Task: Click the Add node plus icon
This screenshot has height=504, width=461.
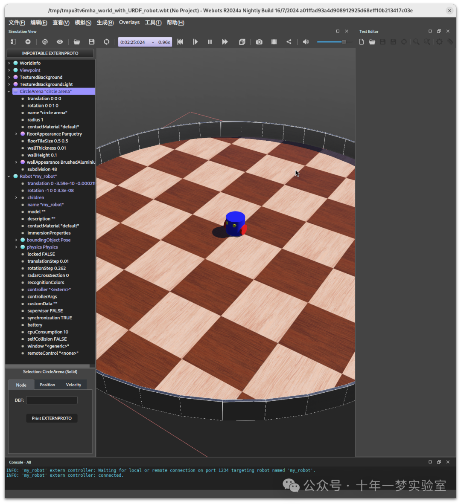Action: 28,42
